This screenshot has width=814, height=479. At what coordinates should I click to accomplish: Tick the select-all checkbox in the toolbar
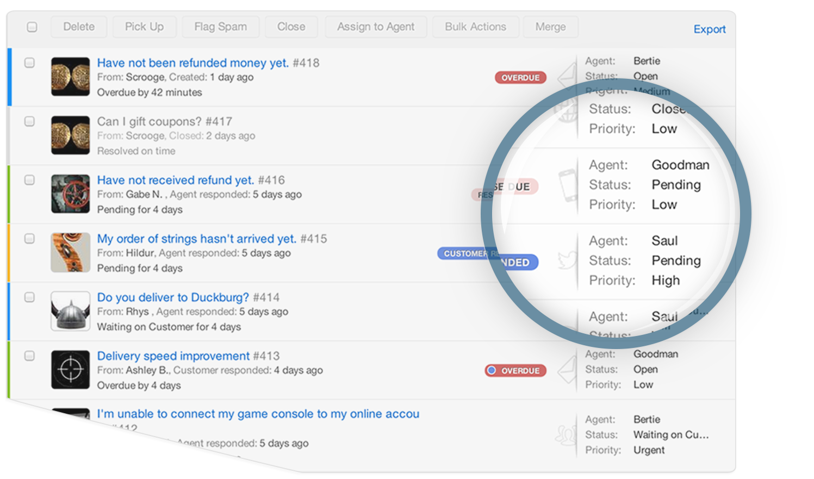pyautogui.click(x=32, y=27)
